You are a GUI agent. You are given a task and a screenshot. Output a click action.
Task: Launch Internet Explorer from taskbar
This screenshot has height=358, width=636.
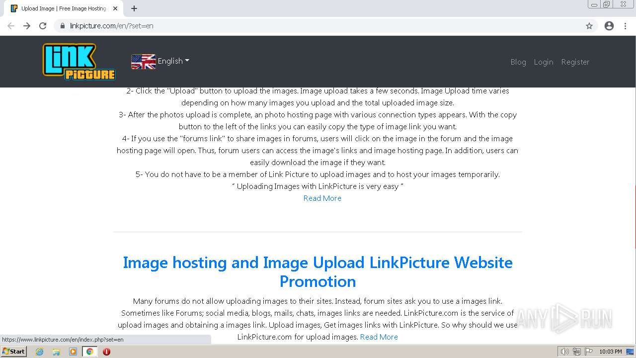(x=39, y=352)
